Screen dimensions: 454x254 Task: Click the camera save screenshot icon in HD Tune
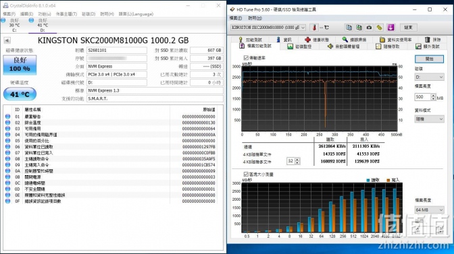(369, 28)
